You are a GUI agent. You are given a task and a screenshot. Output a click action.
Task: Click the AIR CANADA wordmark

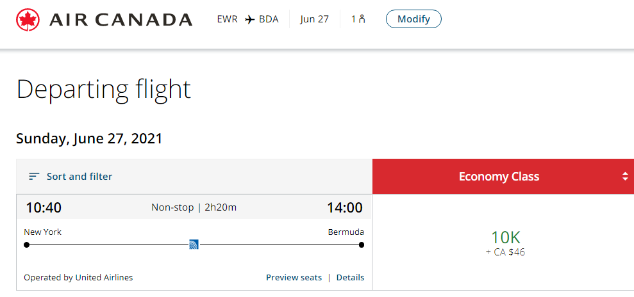coord(121,19)
